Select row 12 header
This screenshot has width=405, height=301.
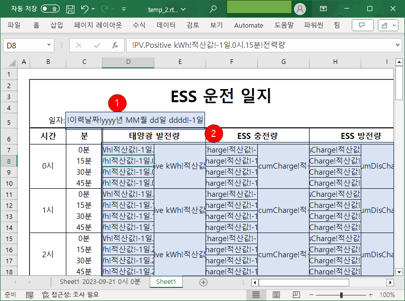click(x=9, y=206)
